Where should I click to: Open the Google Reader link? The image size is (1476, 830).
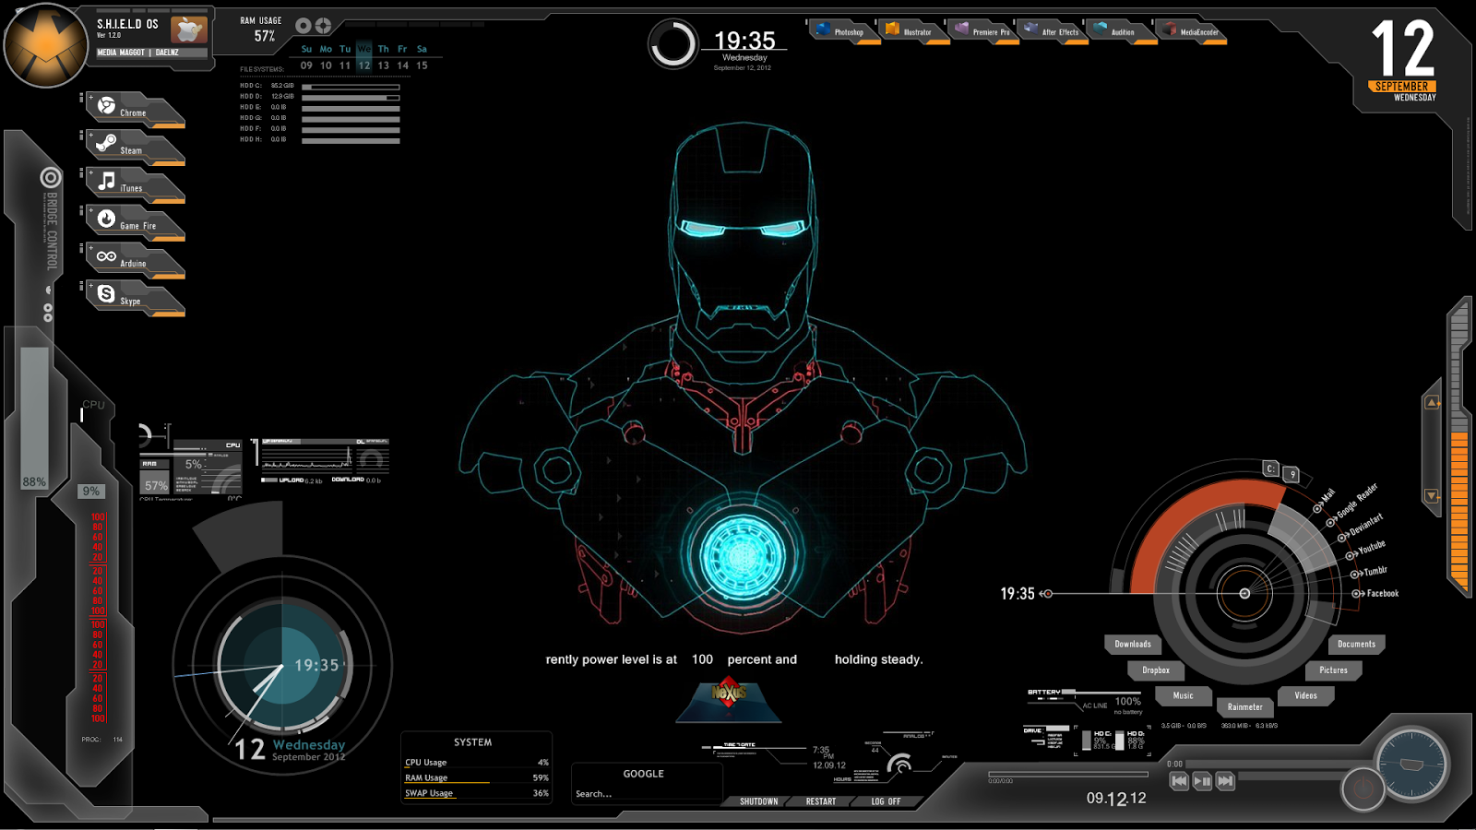[x=1352, y=504]
